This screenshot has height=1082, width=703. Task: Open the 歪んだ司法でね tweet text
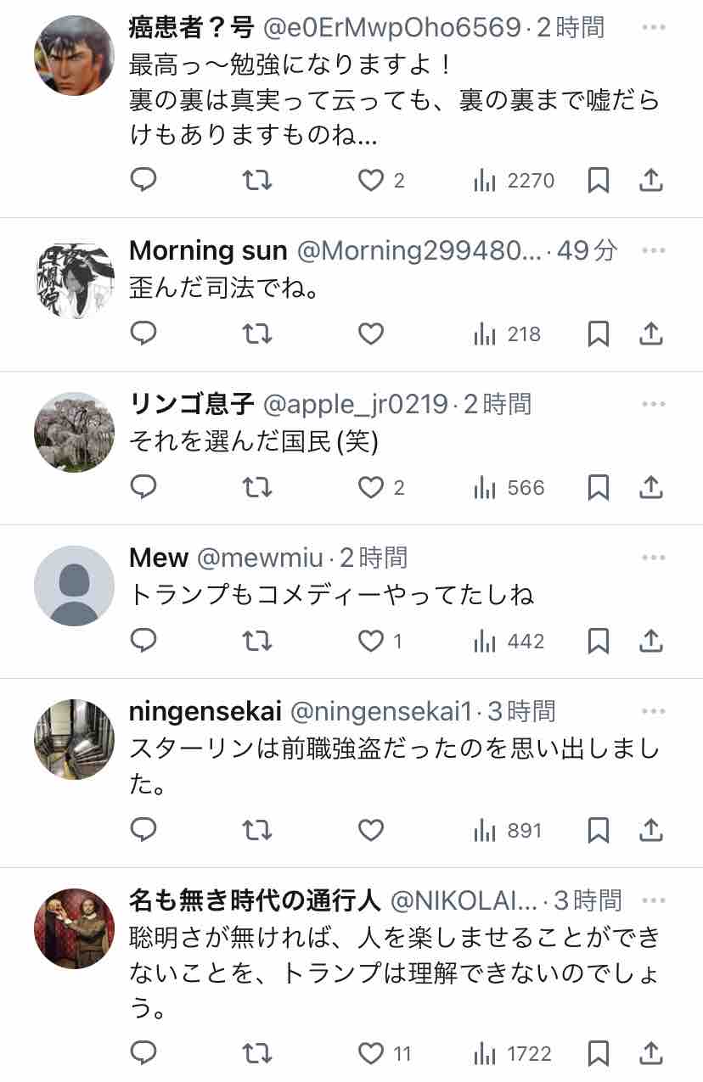[224, 289]
